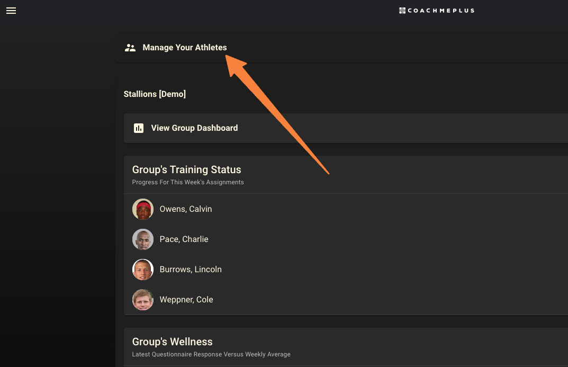Click the CoachMePlus brand text
568x367 pixels.
click(x=441, y=11)
